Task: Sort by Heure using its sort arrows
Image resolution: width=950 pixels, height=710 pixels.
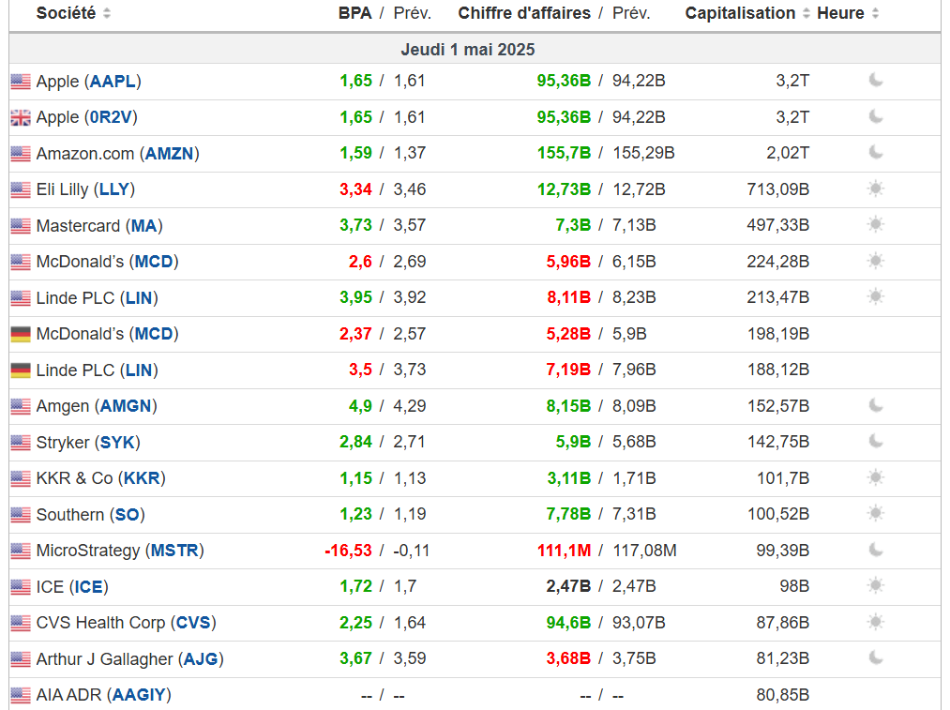Action: tap(875, 14)
